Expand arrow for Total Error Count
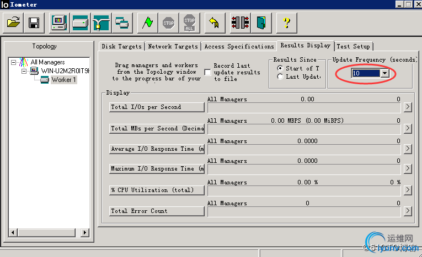422x257 pixels. [x=408, y=211]
